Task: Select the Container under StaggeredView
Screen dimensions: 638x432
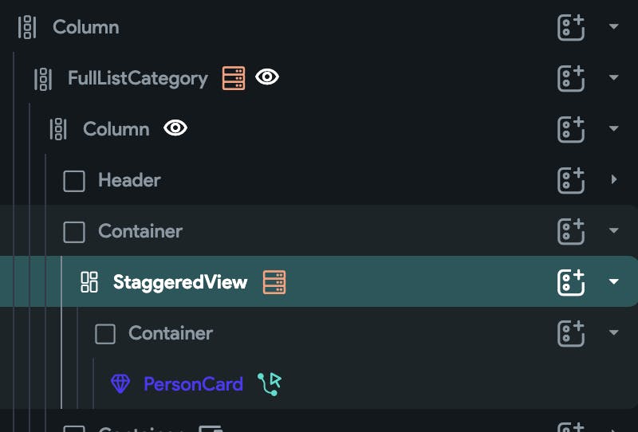Action: [x=171, y=333]
